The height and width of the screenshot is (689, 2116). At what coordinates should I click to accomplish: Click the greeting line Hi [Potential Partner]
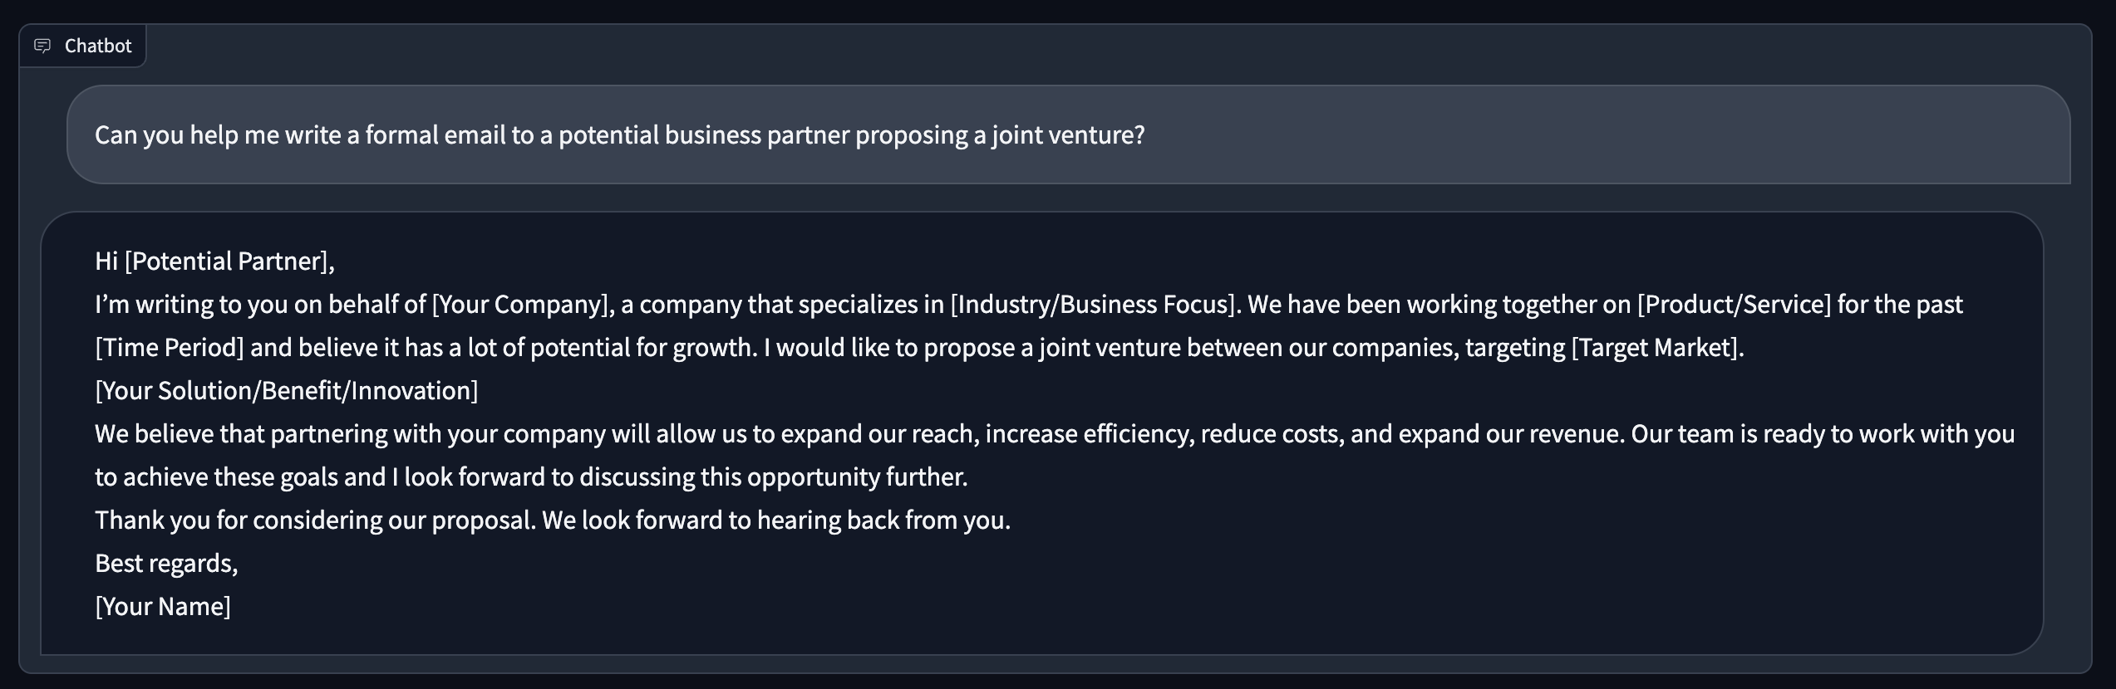pos(214,261)
